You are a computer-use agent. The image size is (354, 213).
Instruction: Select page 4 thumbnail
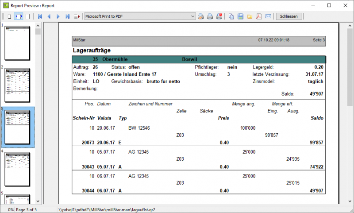coord(17,169)
